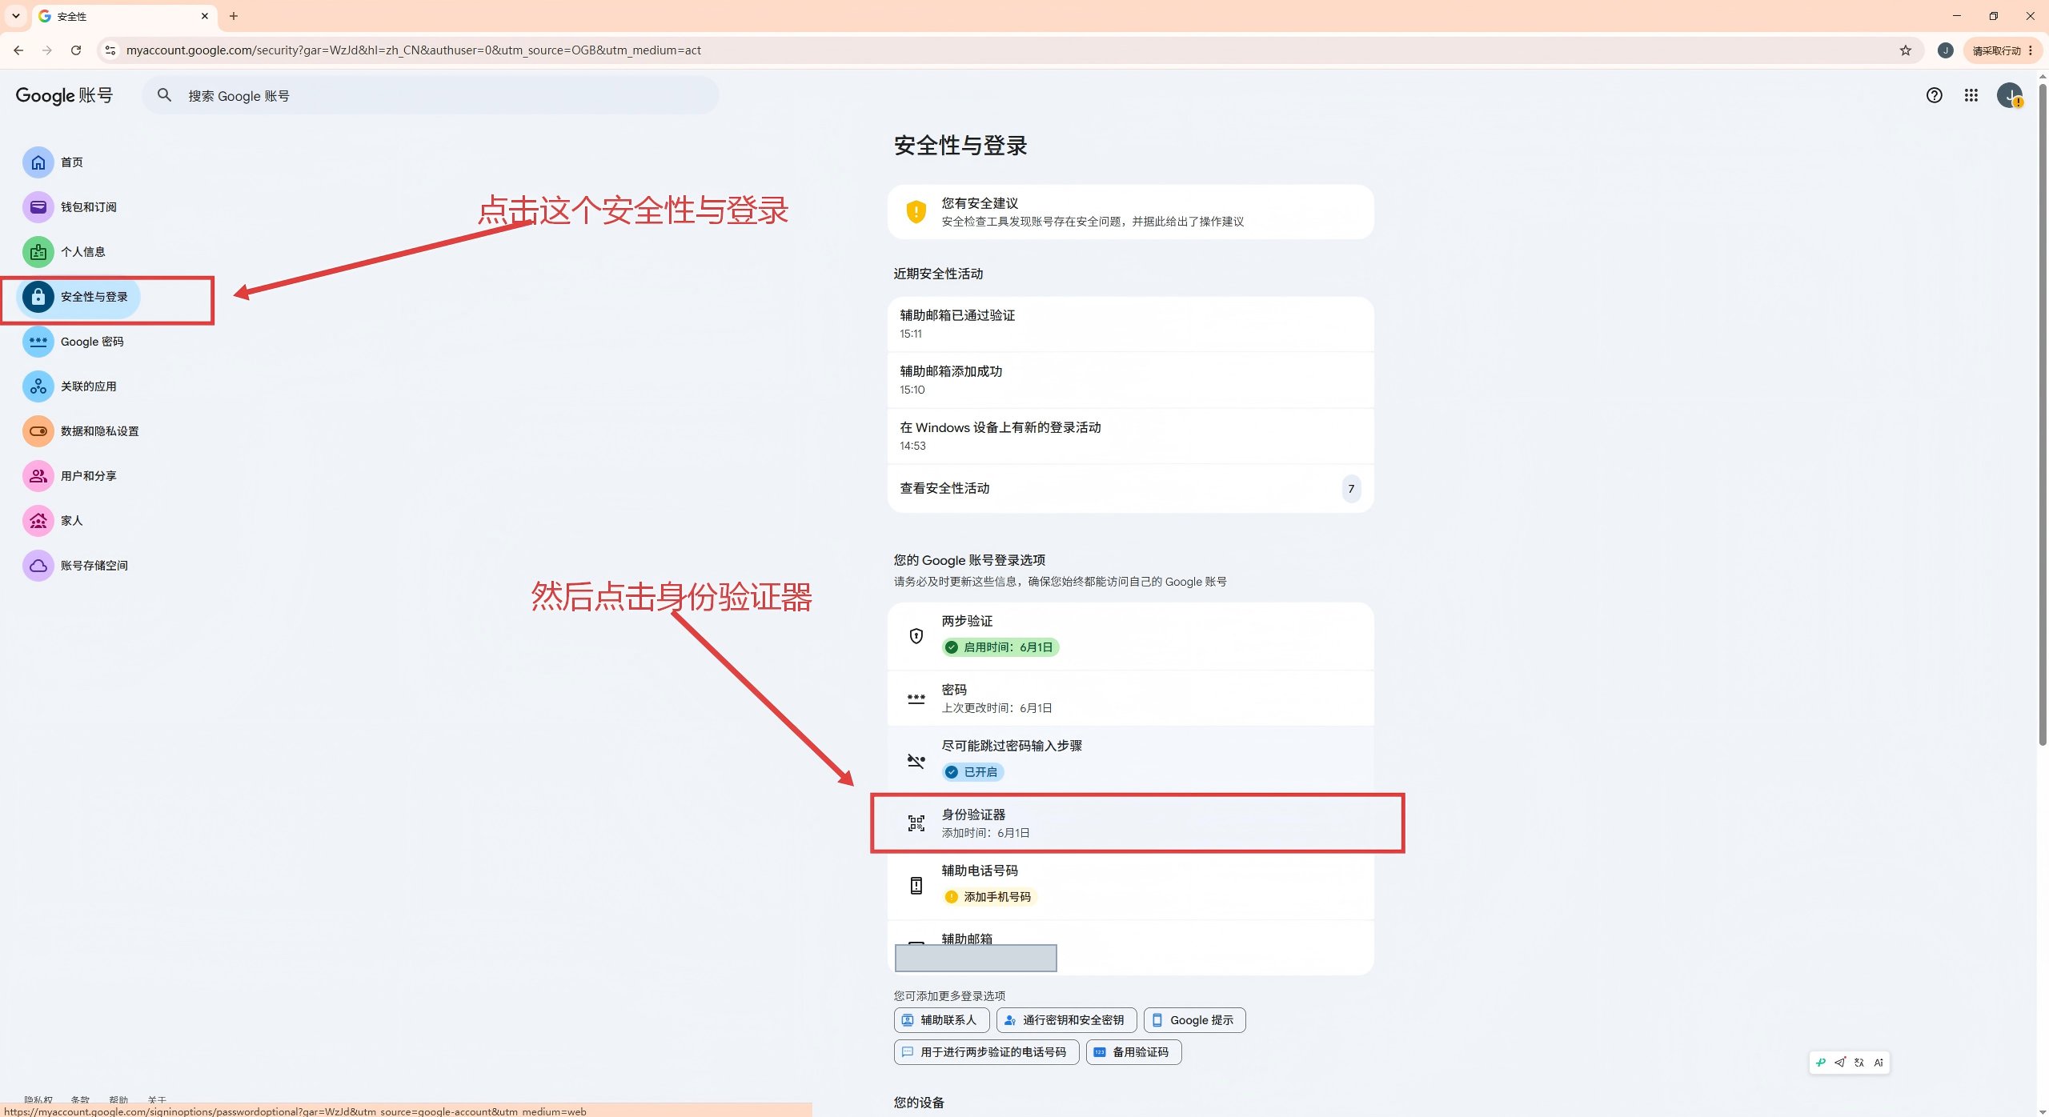The width and height of the screenshot is (2049, 1117).
Task: View site information icon in address bar
Action: click(110, 50)
